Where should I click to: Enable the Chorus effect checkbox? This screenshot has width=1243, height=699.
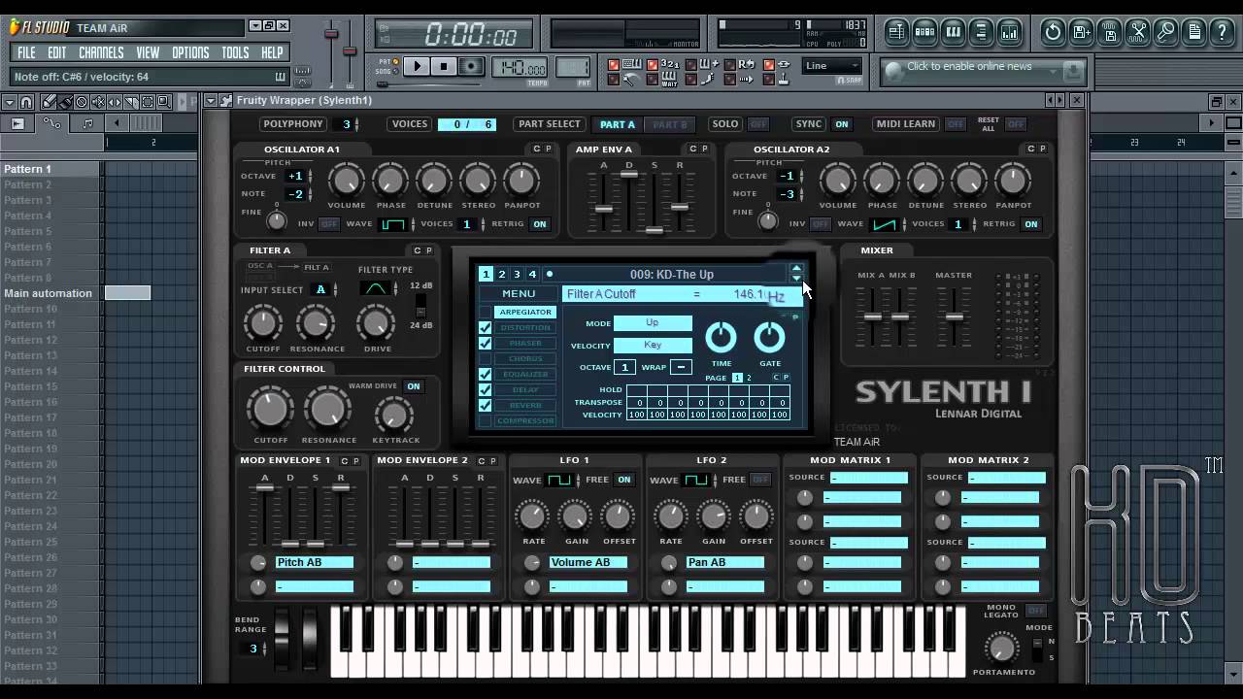[x=485, y=359]
